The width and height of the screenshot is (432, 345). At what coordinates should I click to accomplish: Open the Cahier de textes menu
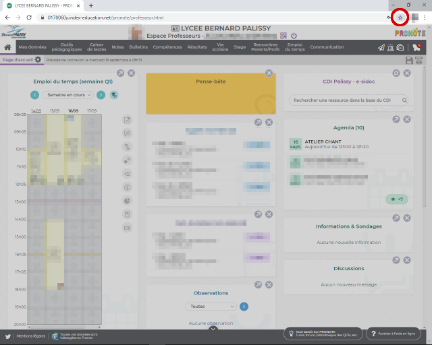pyautogui.click(x=96, y=47)
